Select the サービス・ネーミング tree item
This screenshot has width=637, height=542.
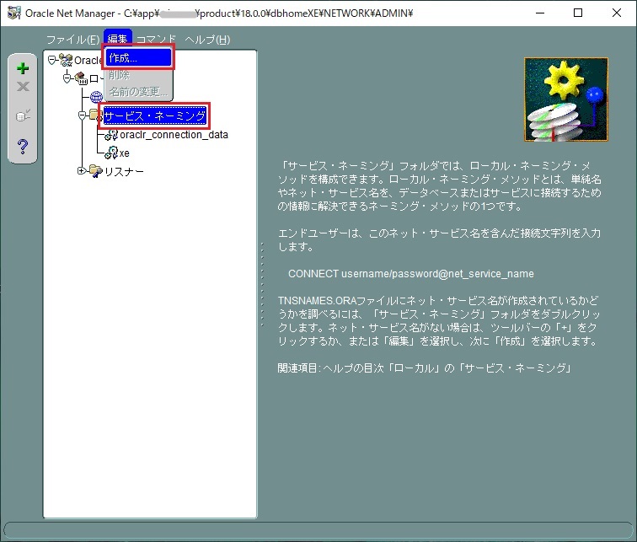pos(155,116)
